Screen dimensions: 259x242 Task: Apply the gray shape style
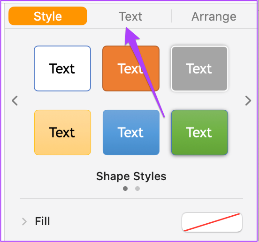pos(199,68)
